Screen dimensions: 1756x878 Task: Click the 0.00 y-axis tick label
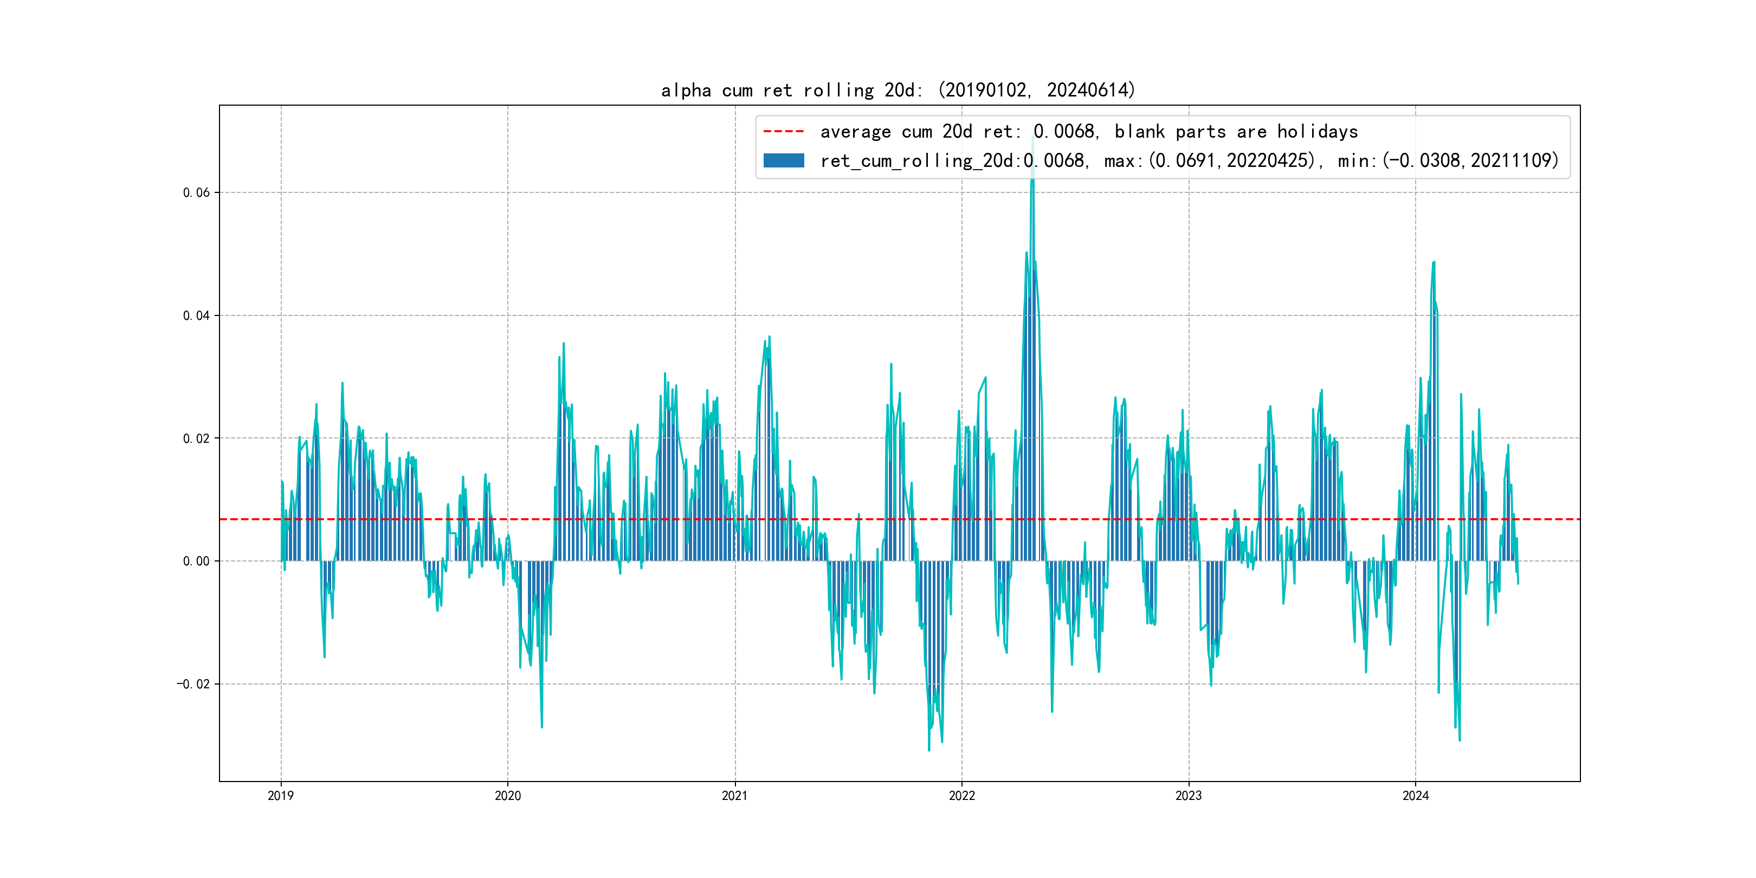coord(196,561)
